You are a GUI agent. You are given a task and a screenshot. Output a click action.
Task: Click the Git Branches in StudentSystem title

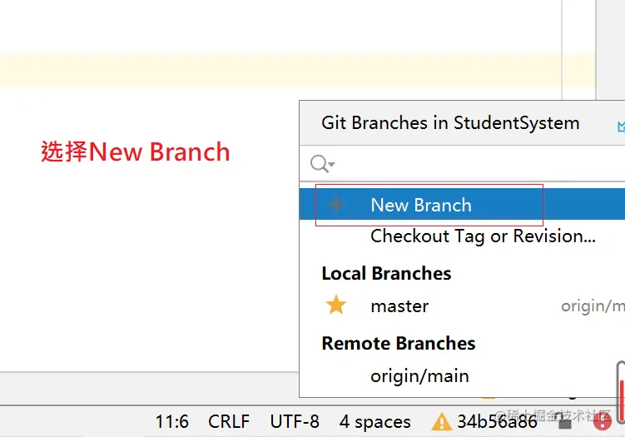pos(450,123)
